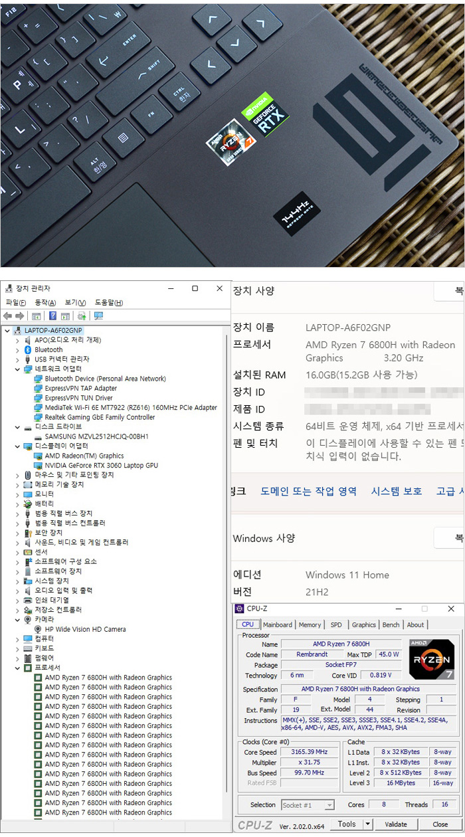Switch to the Memory tab in CPU-Z
The height and width of the screenshot is (837, 465).
310,624
